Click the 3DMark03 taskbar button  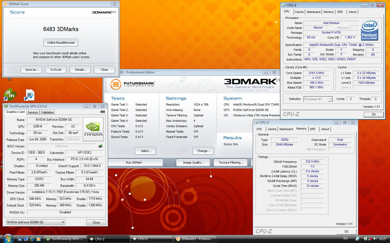(195, 239)
